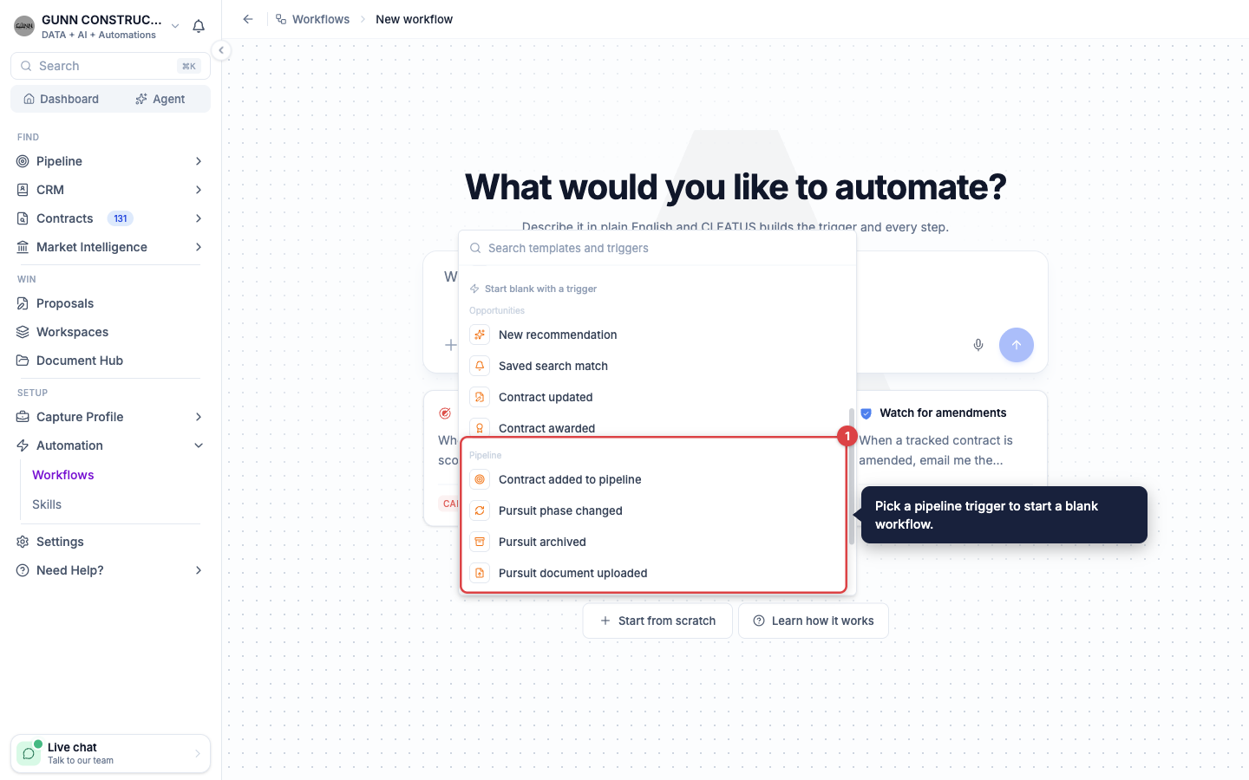
Task: Open the notifications bell
Action: 199,26
